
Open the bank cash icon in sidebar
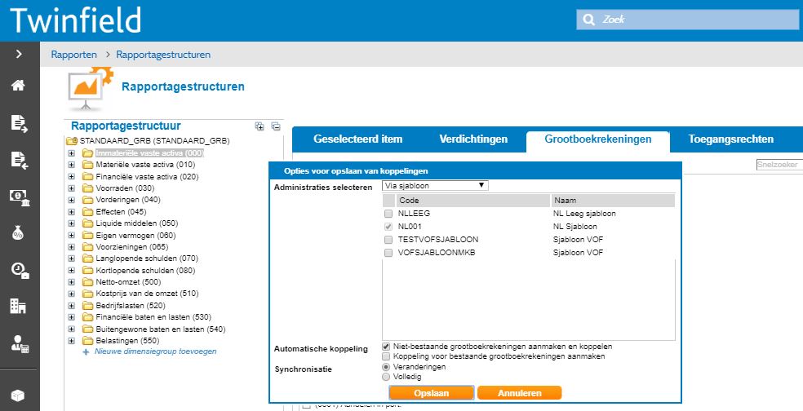pos(18,196)
